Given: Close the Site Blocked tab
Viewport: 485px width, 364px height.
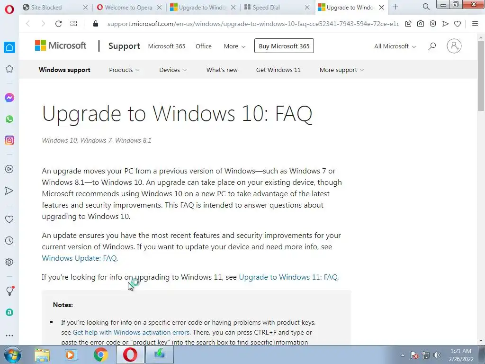Looking at the screenshot, I should pyautogui.click(x=86, y=7).
